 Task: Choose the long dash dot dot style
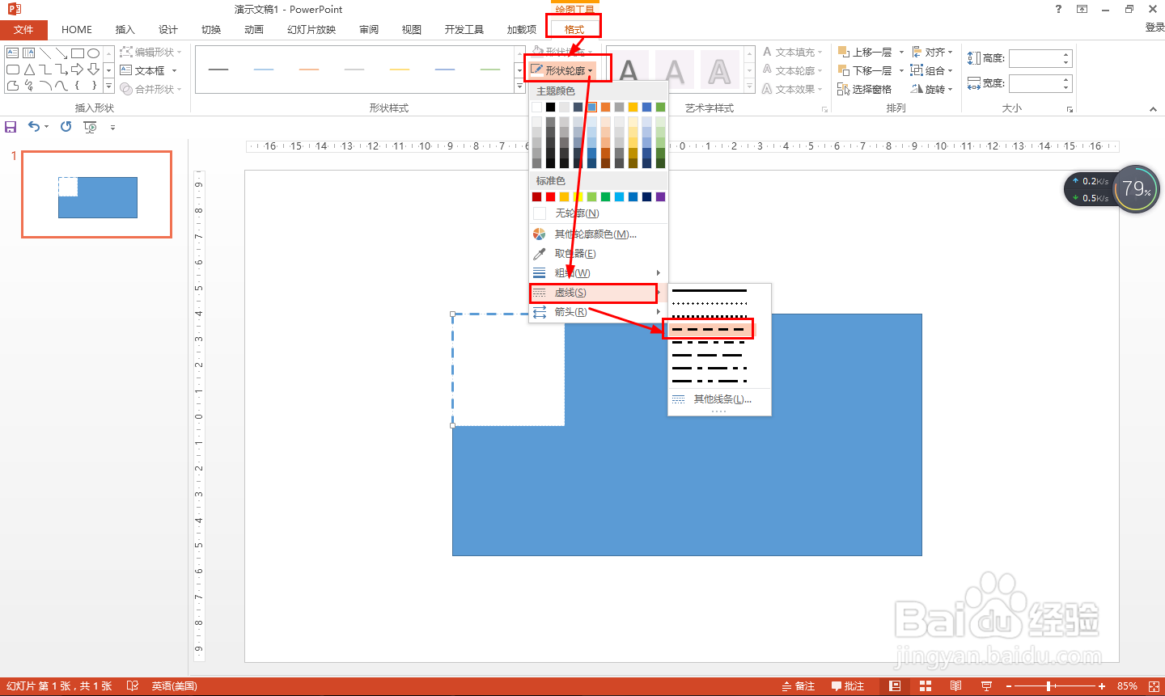pos(709,381)
